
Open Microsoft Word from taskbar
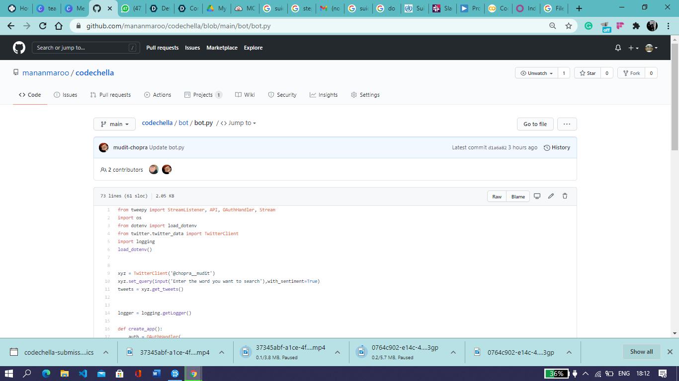(x=157, y=374)
